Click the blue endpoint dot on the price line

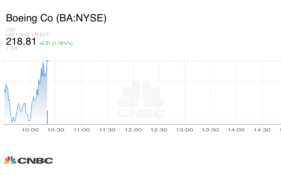pos(47,61)
